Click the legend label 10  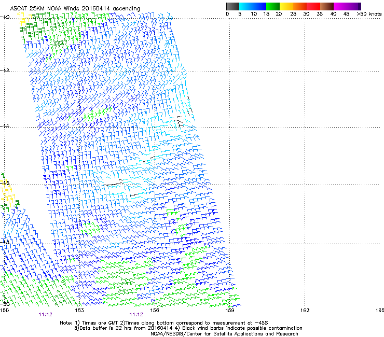tap(254, 14)
